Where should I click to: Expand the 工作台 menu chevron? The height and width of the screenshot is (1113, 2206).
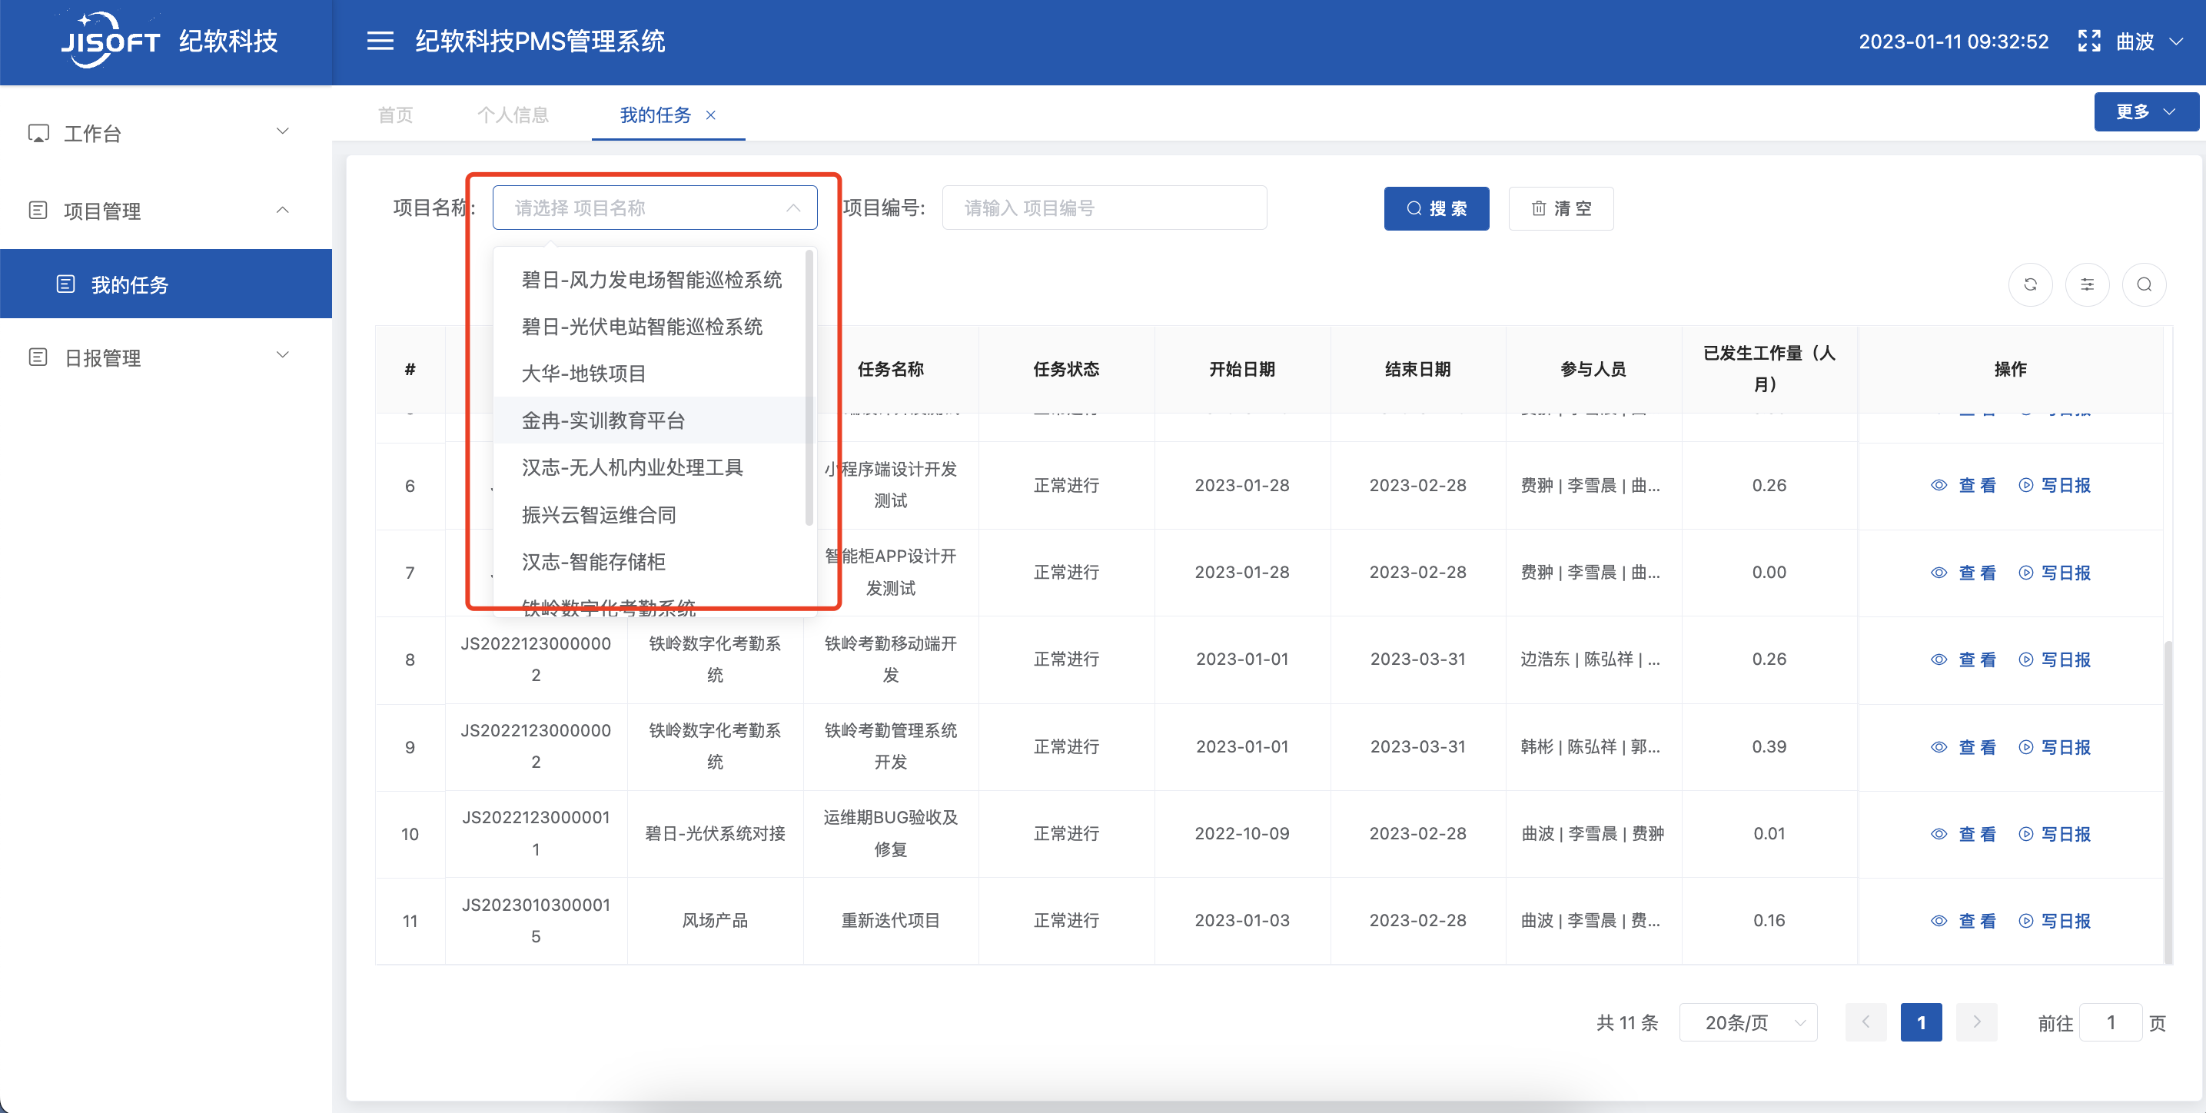point(283,132)
